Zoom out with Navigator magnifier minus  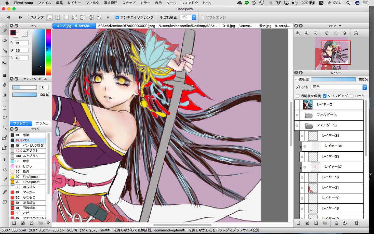(x=307, y=33)
